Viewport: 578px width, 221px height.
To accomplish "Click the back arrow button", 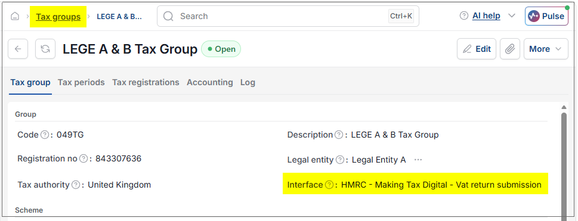I will pyautogui.click(x=18, y=49).
